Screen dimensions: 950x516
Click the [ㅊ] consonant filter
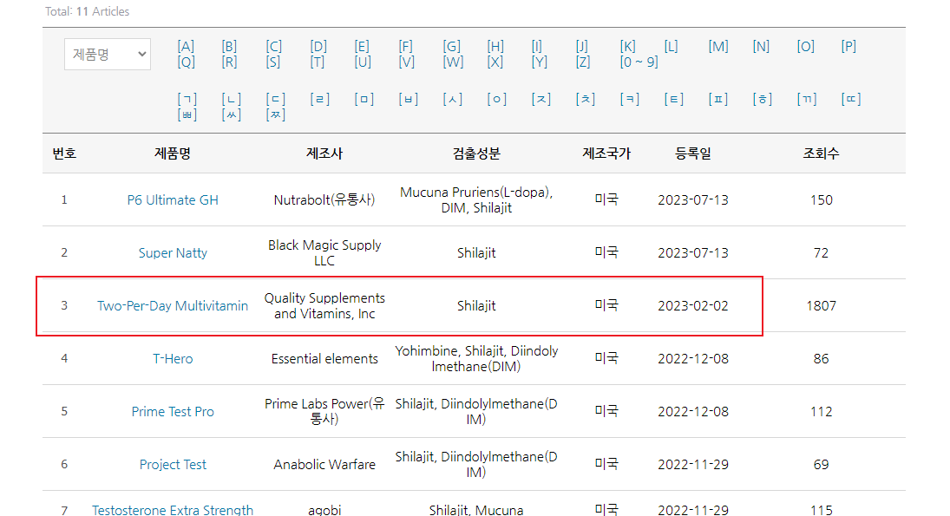pyautogui.click(x=586, y=100)
